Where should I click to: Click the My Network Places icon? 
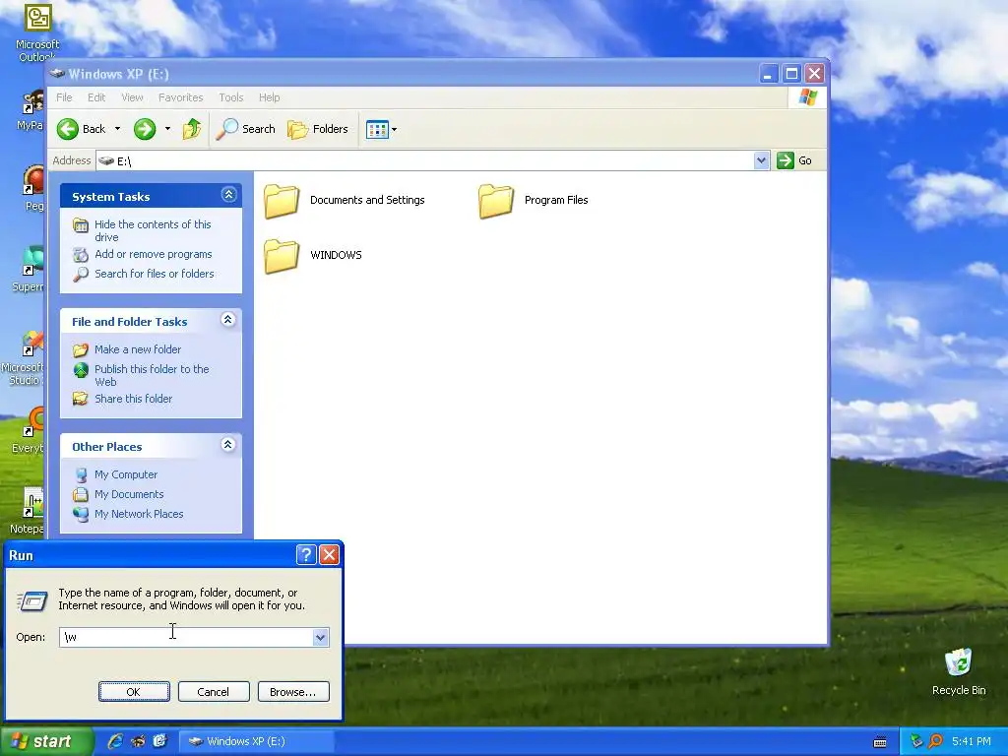point(81,514)
